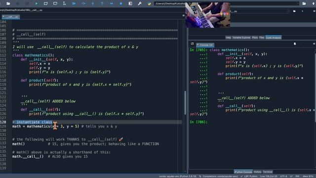Switch to the IPython Console bottom tab
316x178 pixels.
click(243, 172)
